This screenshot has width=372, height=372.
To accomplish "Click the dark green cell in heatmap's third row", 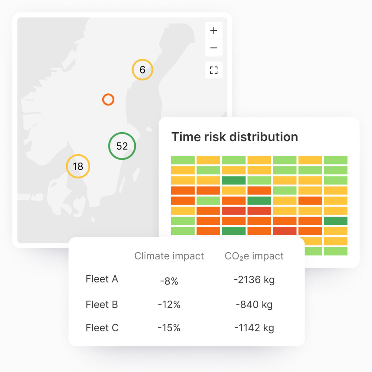I will click(234, 180).
